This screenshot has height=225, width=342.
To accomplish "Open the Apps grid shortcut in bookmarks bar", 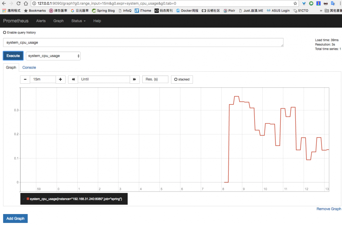I will point(11,11).
